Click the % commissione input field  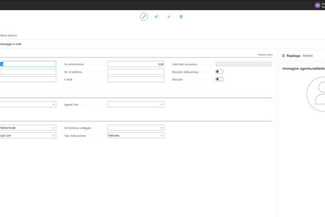click(135, 64)
